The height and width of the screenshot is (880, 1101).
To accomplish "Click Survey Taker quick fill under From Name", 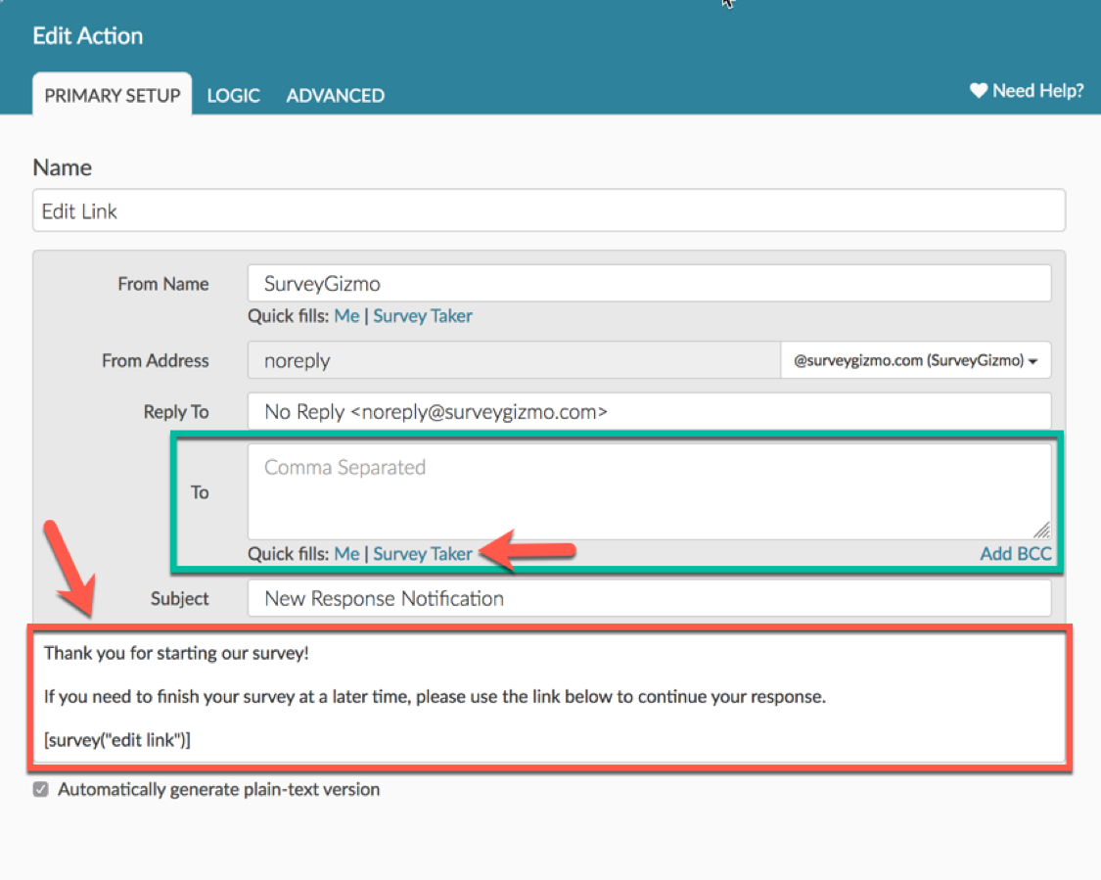I will 423,316.
